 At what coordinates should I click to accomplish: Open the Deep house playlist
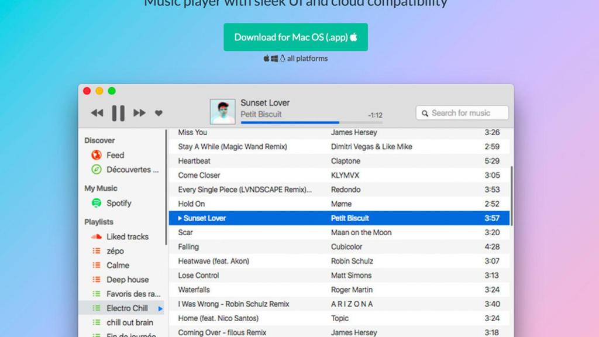127,280
